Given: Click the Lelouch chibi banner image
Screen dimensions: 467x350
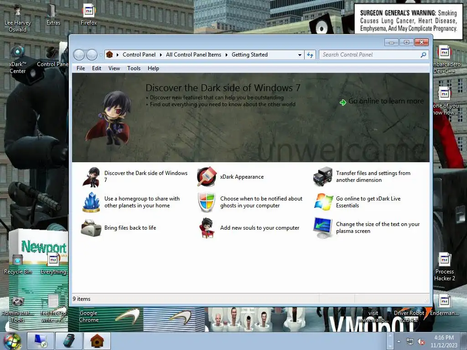Looking at the screenshot, I should click(x=109, y=118).
